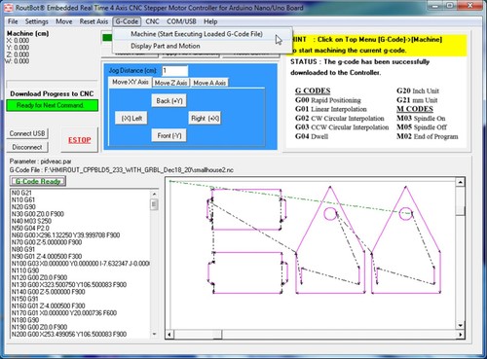Select G-code line N150 G91

tap(25, 299)
